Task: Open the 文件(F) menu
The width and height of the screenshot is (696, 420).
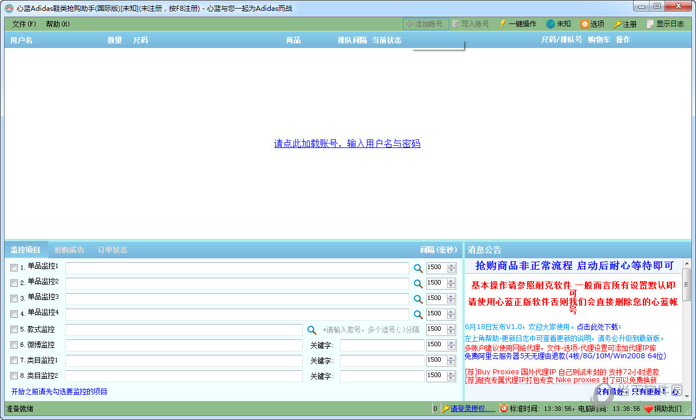Action: [24, 24]
